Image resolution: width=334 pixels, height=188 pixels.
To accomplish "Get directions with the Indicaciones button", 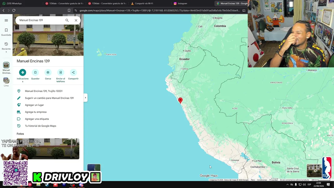I will (23, 75).
